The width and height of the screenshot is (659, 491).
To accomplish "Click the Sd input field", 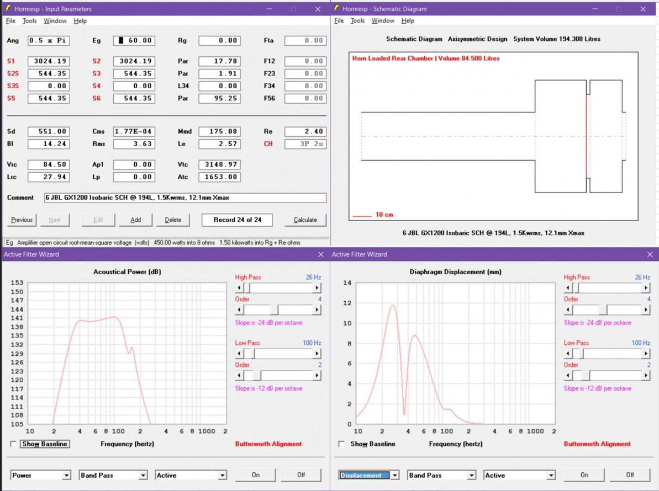I will (x=49, y=131).
